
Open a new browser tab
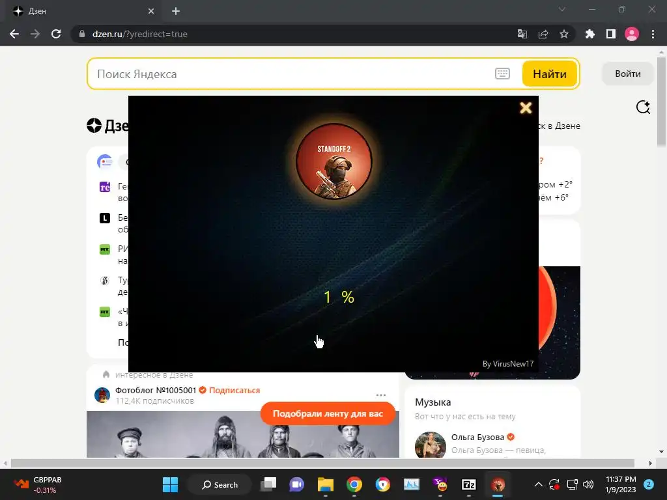176,11
